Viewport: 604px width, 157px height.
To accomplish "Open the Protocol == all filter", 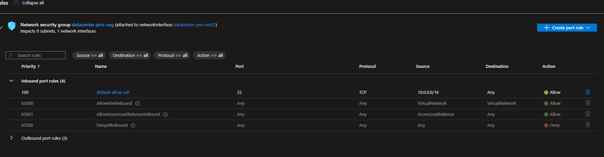I will coord(172,55).
